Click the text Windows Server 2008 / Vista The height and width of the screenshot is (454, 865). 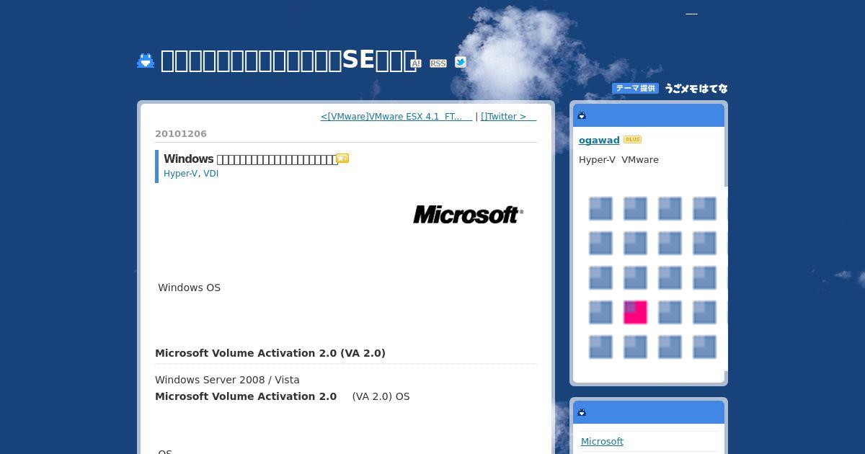click(x=227, y=380)
